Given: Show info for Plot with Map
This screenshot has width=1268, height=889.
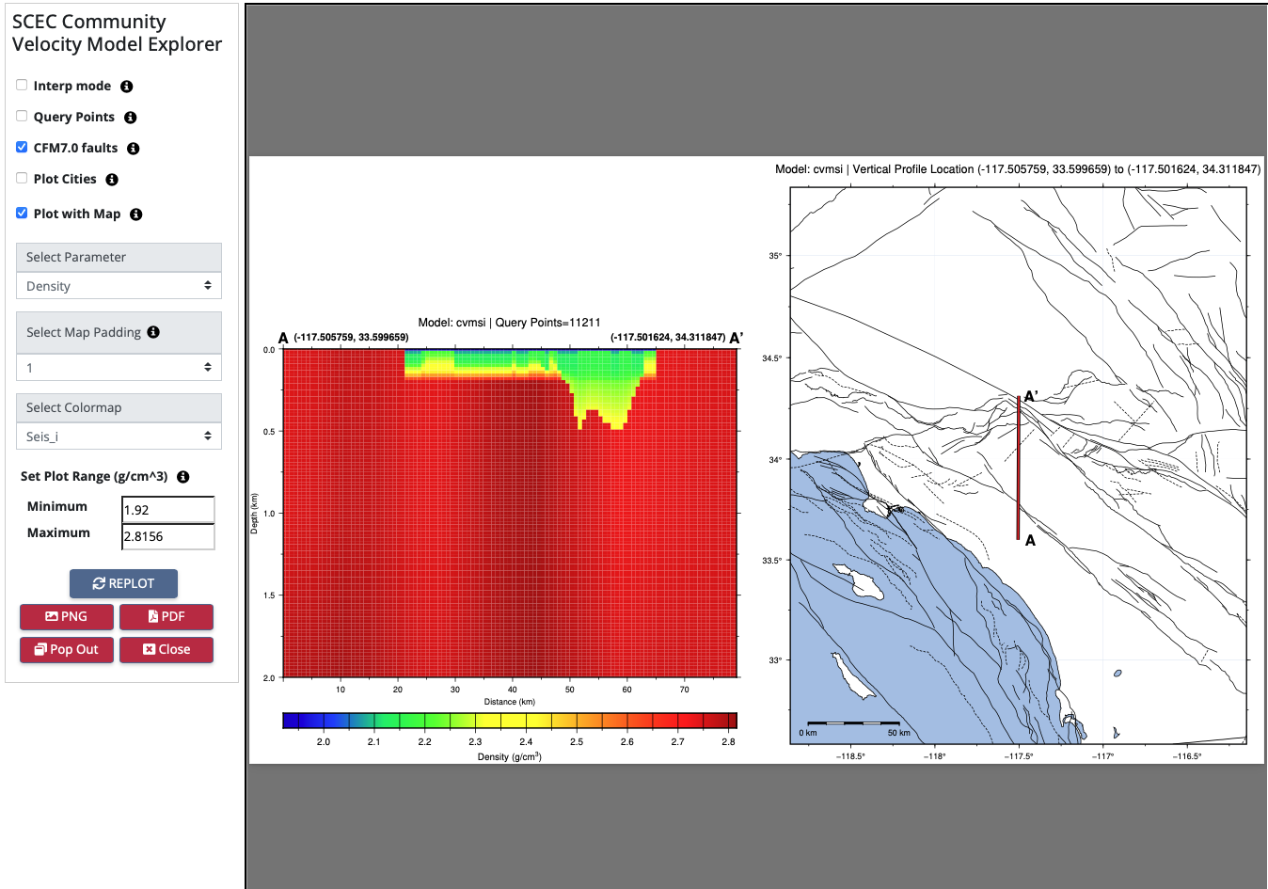Looking at the screenshot, I should (135, 214).
